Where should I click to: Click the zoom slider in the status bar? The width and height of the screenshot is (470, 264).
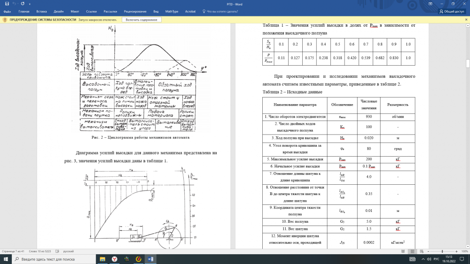click(442, 251)
